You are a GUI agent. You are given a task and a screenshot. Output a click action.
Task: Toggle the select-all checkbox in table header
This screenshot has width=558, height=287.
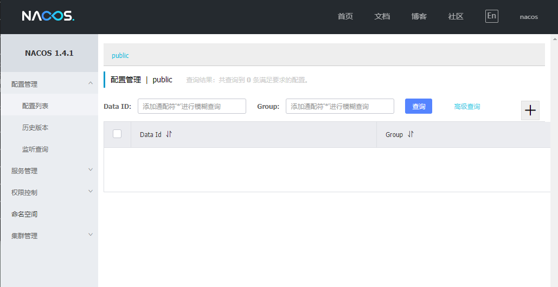[x=117, y=134]
